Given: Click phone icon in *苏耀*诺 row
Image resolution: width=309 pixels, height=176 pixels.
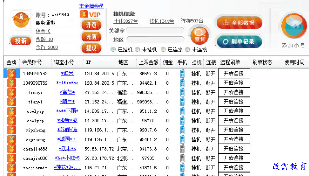Looking at the screenshot, I should (182, 130).
